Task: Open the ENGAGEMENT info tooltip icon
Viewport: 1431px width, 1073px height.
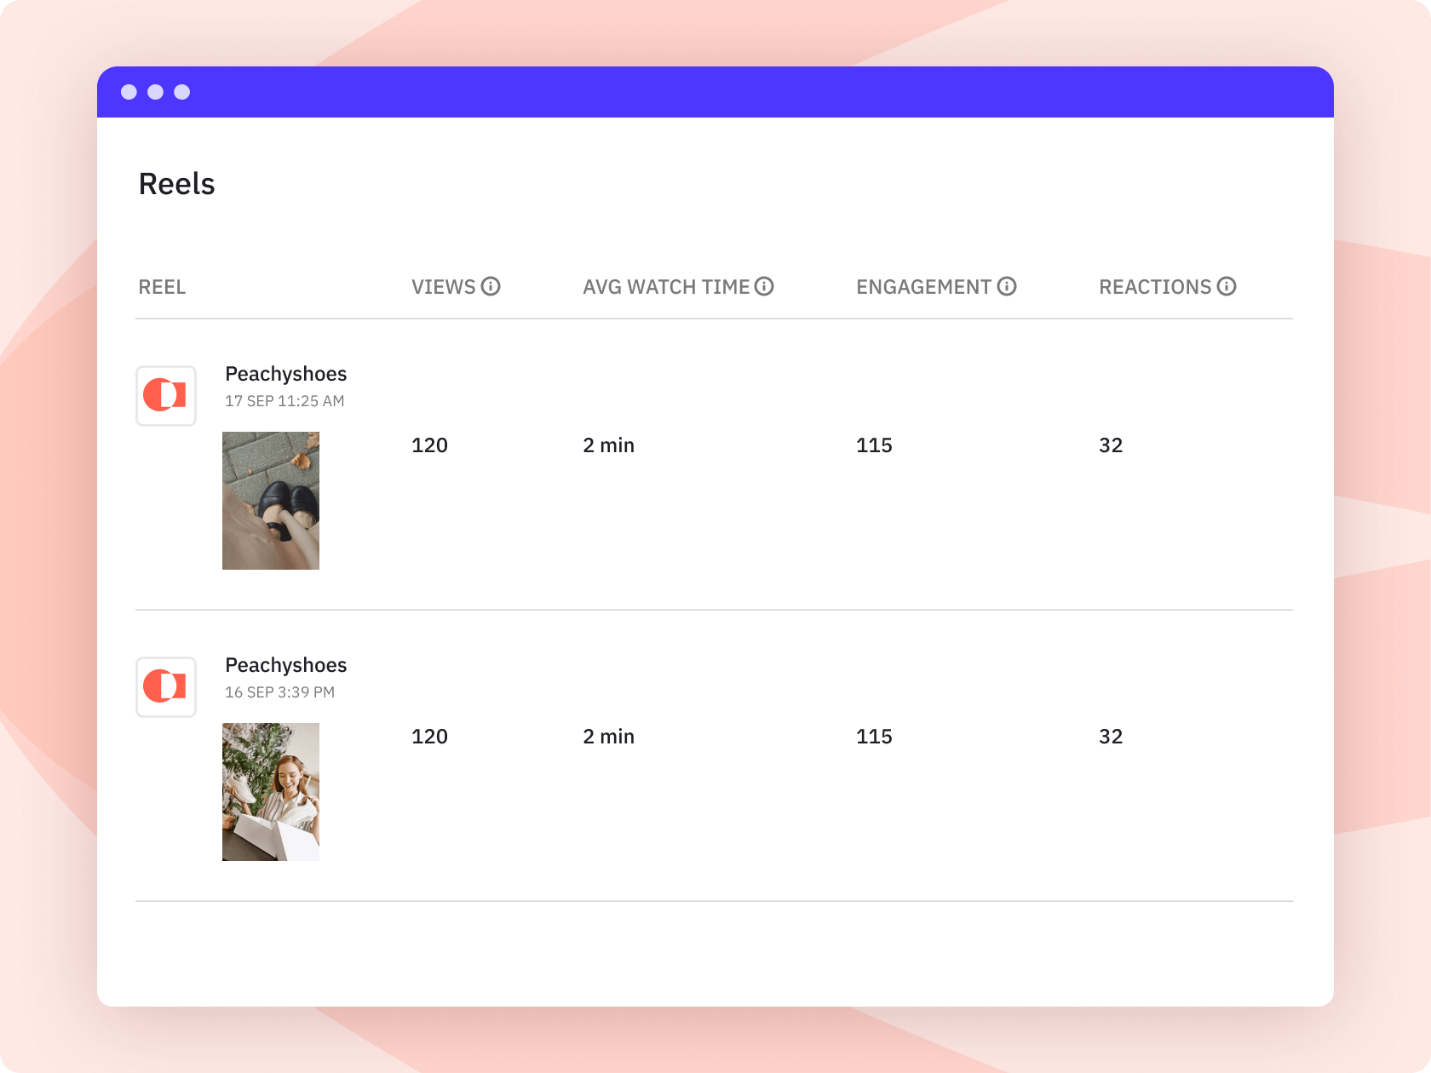Action: tap(1007, 286)
